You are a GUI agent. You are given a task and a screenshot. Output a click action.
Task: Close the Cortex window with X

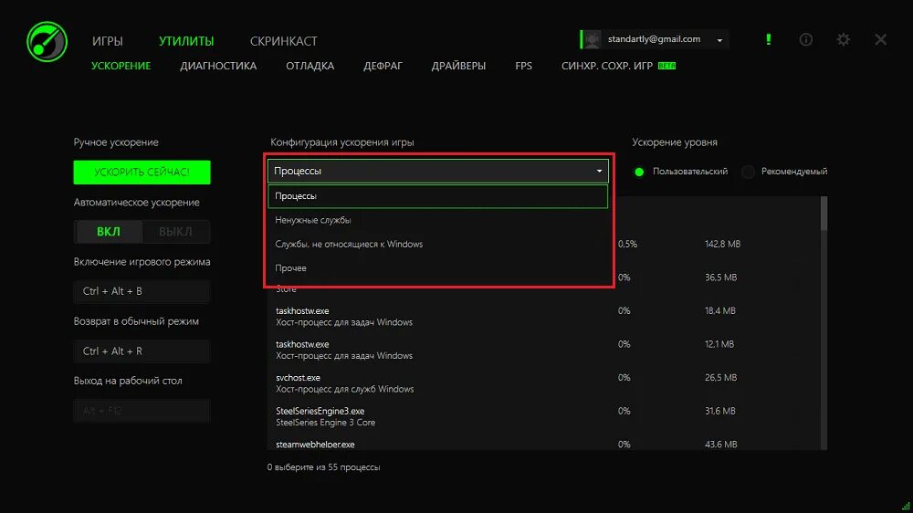[x=880, y=39]
